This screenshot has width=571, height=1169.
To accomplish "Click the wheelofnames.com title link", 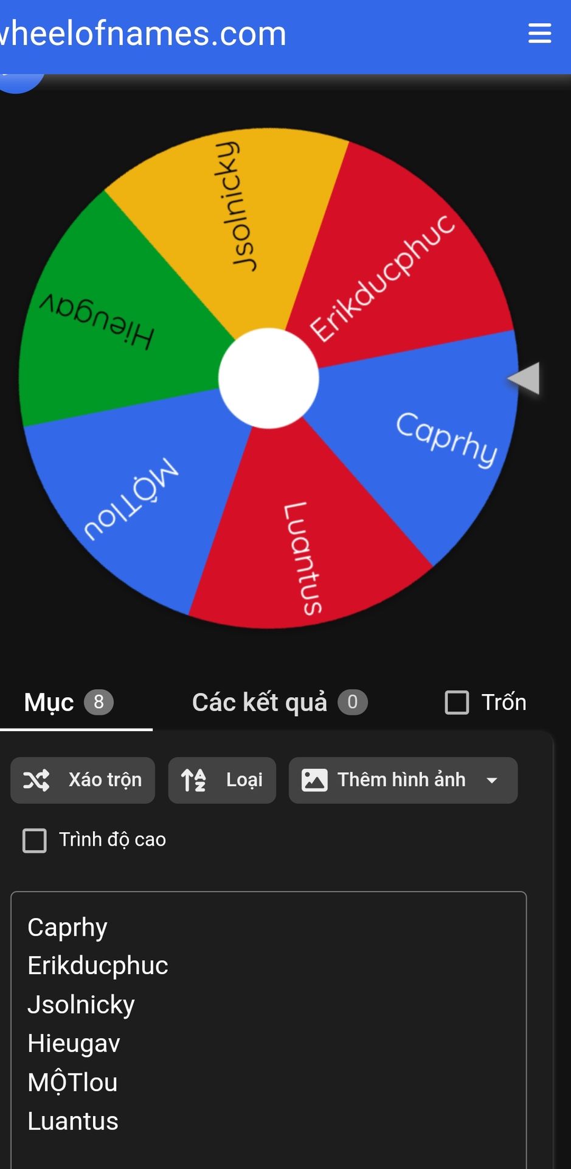I will (x=143, y=33).
